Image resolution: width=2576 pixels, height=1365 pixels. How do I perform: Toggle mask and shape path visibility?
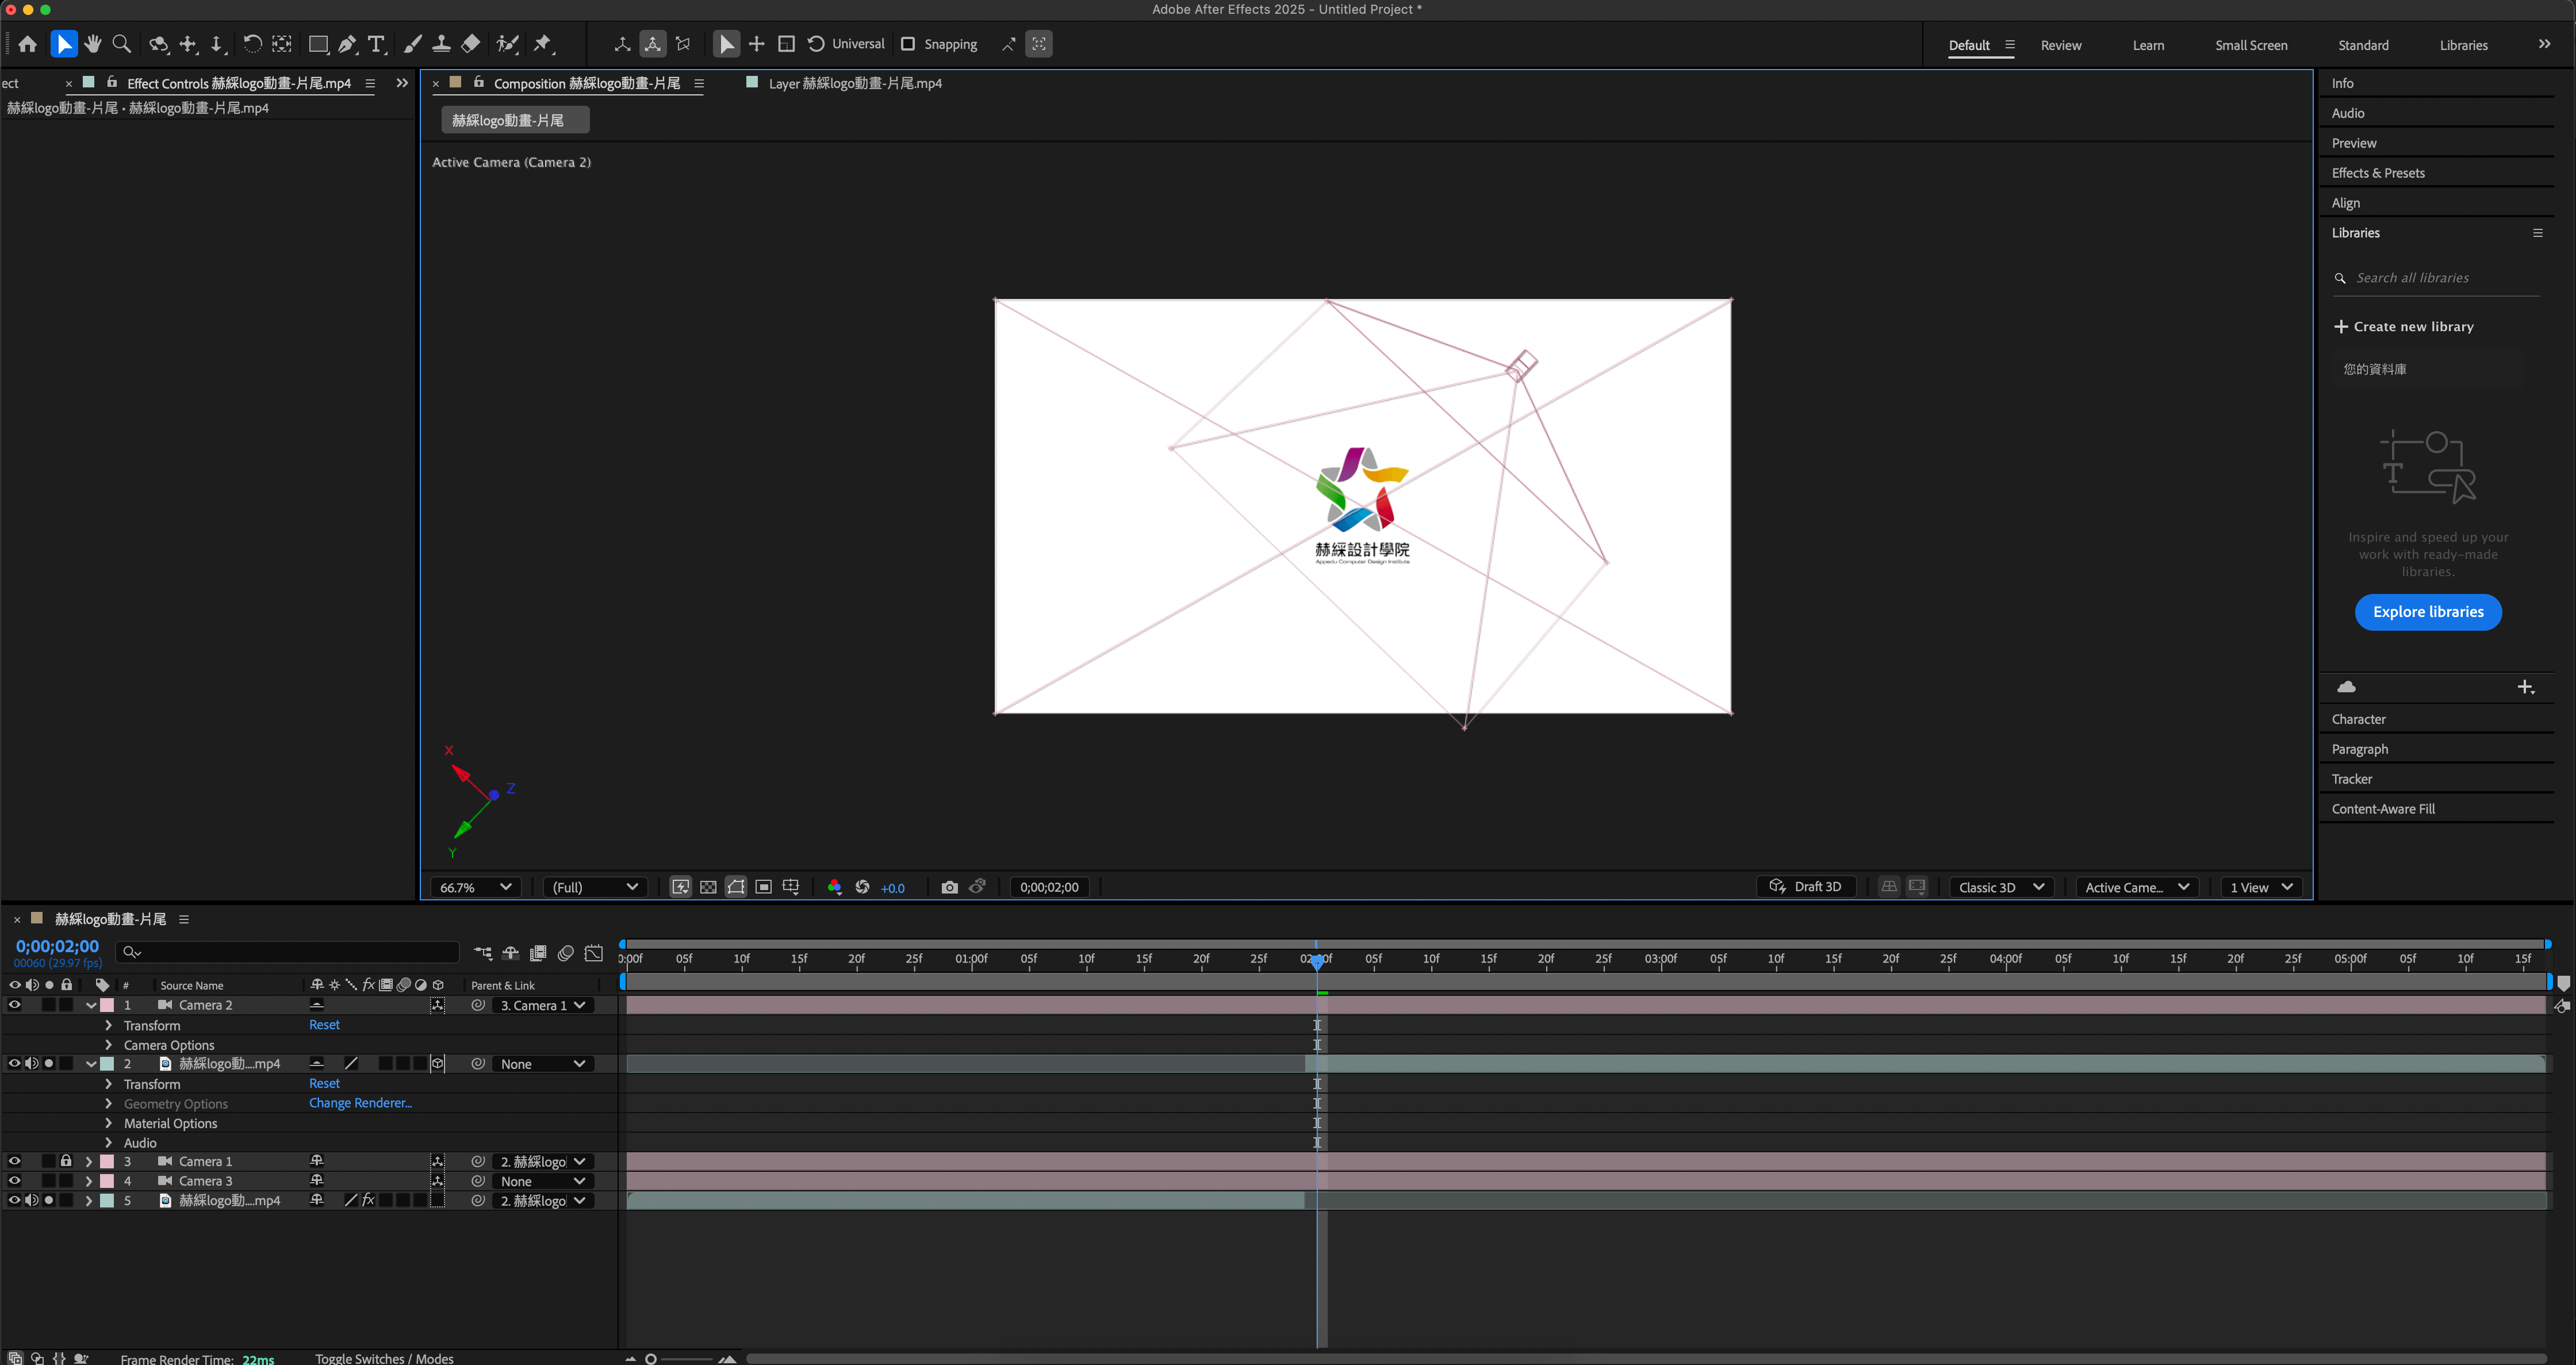tap(736, 887)
